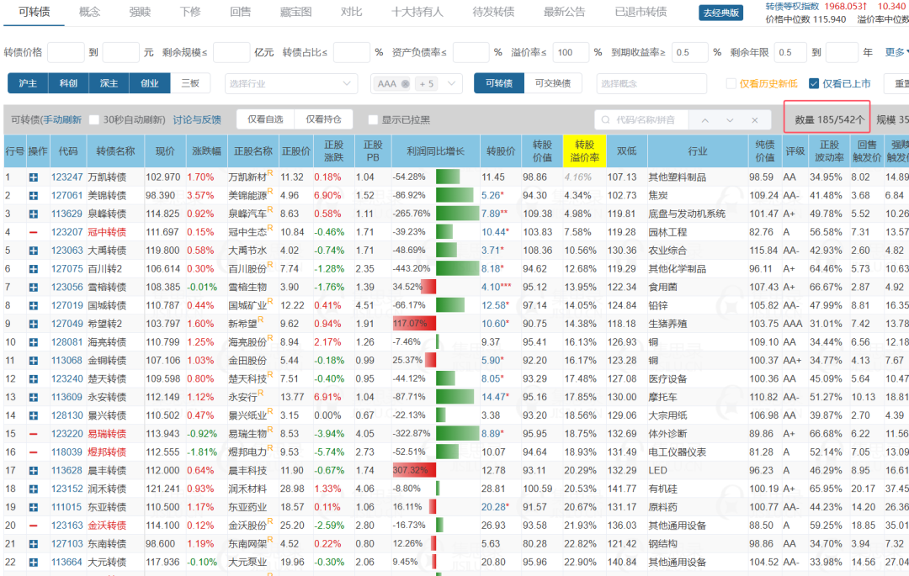Jump to previous search result arrow
The height and width of the screenshot is (576, 909).
[x=705, y=120]
